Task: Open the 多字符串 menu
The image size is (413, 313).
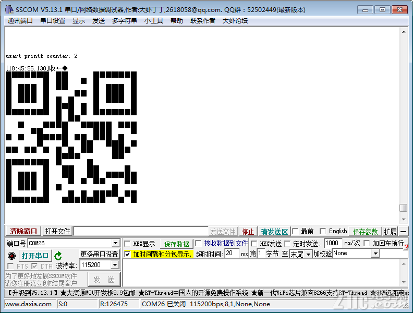Action: click(124, 20)
